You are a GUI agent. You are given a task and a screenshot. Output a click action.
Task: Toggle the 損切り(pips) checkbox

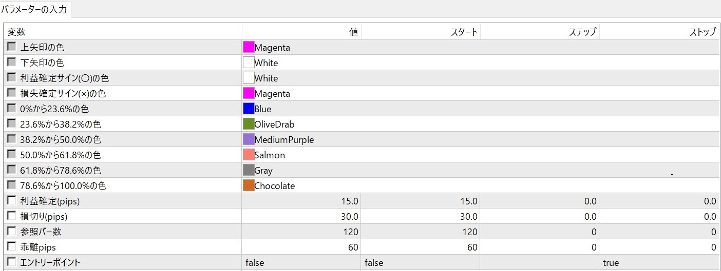coord(11,216)
